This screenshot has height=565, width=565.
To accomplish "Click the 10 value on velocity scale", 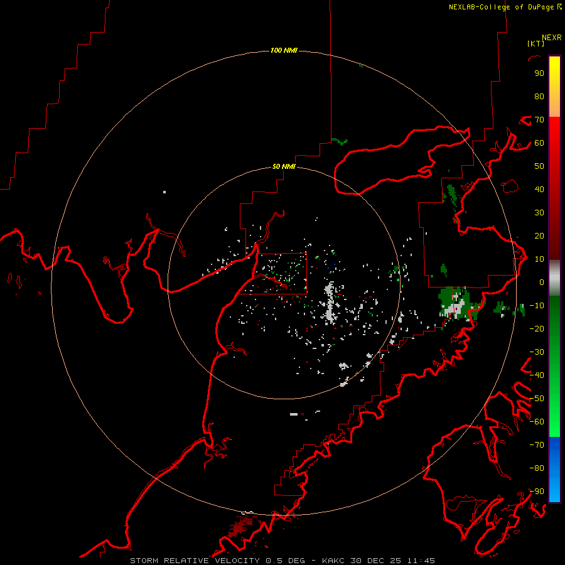I will [x=539, y=259].
